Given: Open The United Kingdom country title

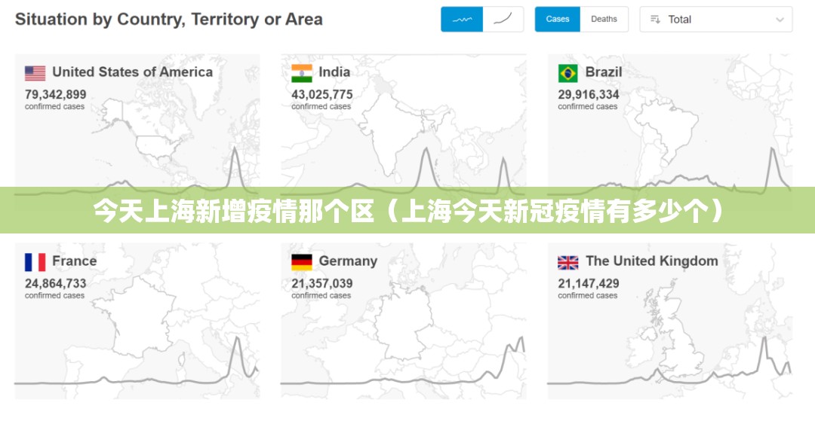Looking at the screenshot, I should (x=651, y=261).
